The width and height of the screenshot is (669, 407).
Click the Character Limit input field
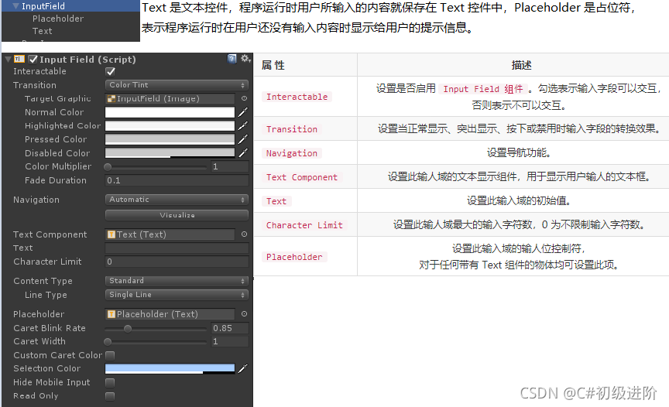tap(177, 262)
